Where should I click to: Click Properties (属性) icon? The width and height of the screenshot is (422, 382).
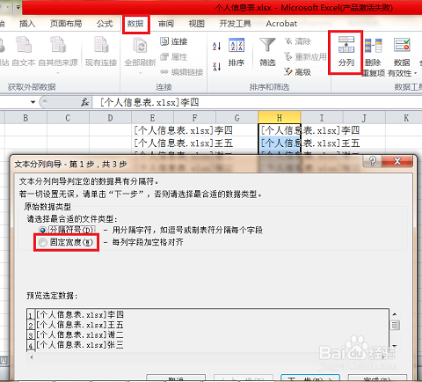pos(164,56)
